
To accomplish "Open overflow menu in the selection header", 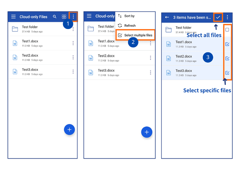I will tap(227, 17).
